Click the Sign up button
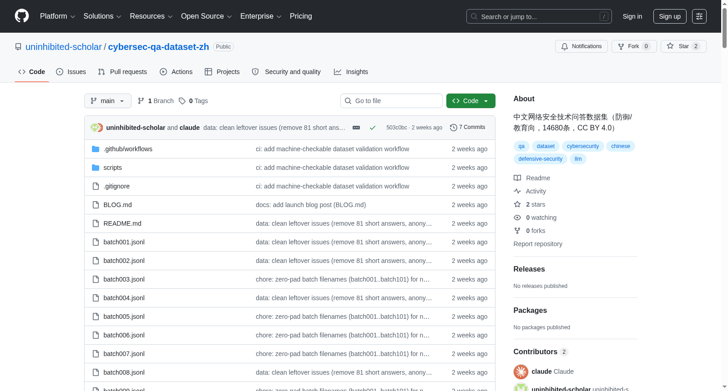 tap(670, 16)
